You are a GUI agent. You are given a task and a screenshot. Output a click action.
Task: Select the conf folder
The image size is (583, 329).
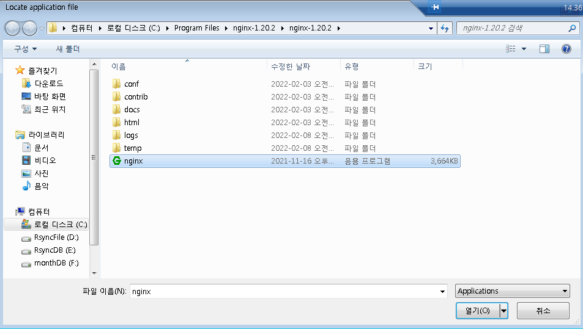tap(132, 84)
